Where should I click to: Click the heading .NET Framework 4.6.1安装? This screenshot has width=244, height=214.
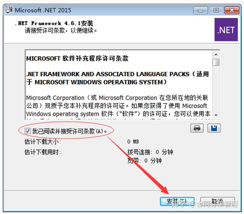pos(54,23)
